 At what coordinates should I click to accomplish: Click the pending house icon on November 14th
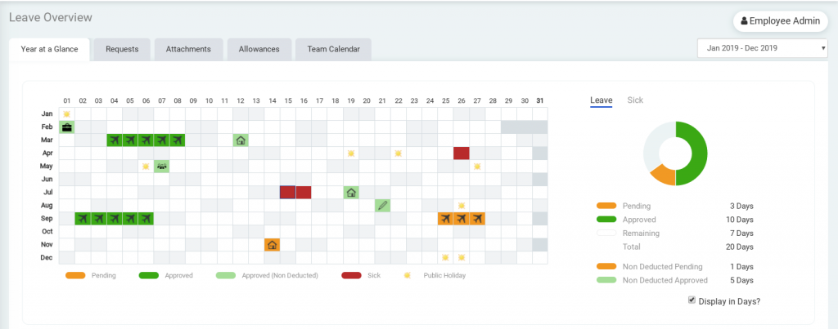272,245
